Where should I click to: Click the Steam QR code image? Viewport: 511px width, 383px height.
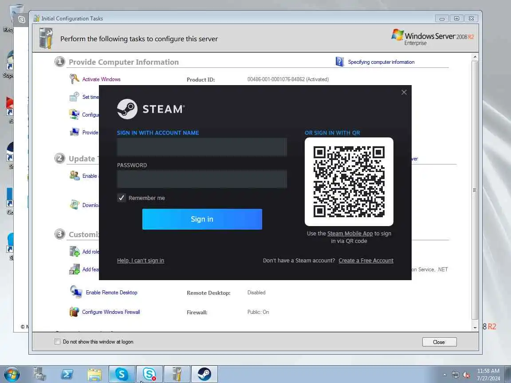tap(349, 182)
